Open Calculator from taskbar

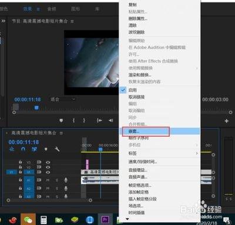(43, 220)
